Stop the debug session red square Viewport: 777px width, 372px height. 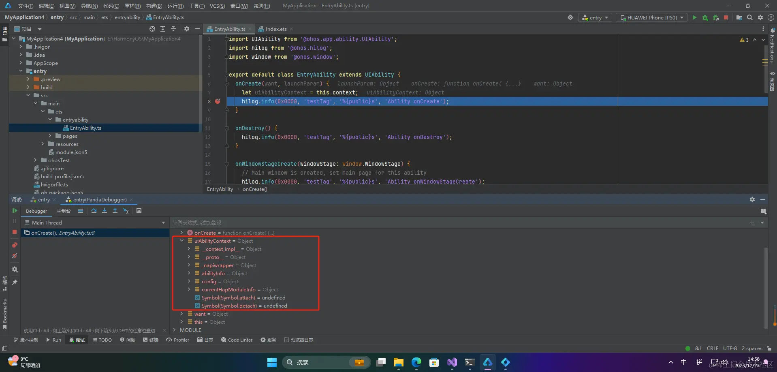15,232
